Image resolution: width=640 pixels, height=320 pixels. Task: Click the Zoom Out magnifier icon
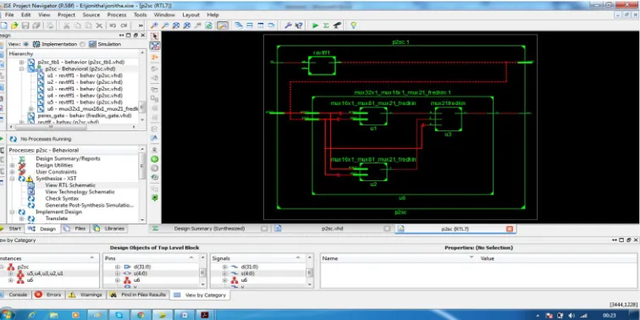[165, 25]
